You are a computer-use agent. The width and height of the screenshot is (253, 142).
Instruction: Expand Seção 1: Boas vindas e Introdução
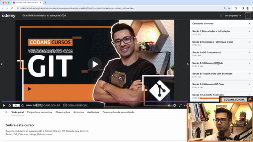click(x=221, y=33)
